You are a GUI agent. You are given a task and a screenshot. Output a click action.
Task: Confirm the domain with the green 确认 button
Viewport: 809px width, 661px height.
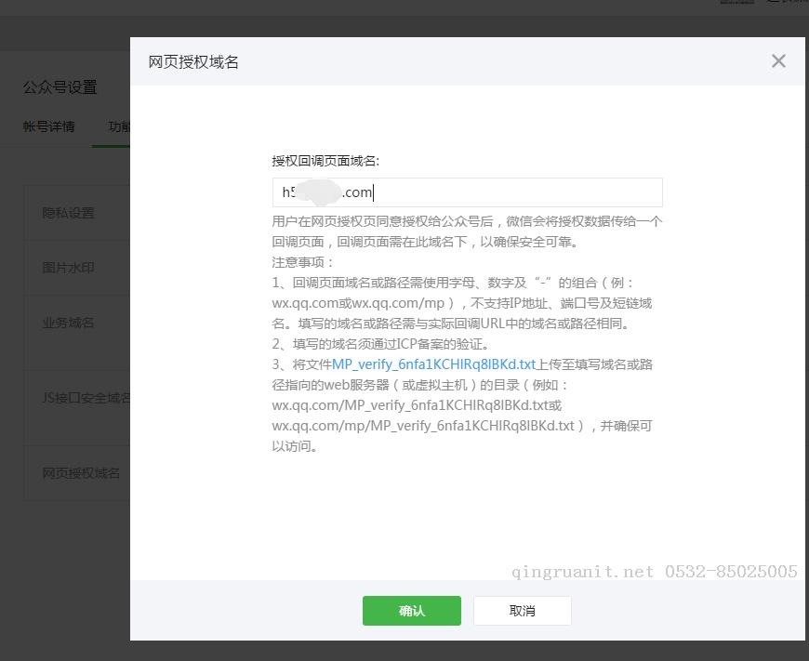pyautogui.click(x=411, y=611)
